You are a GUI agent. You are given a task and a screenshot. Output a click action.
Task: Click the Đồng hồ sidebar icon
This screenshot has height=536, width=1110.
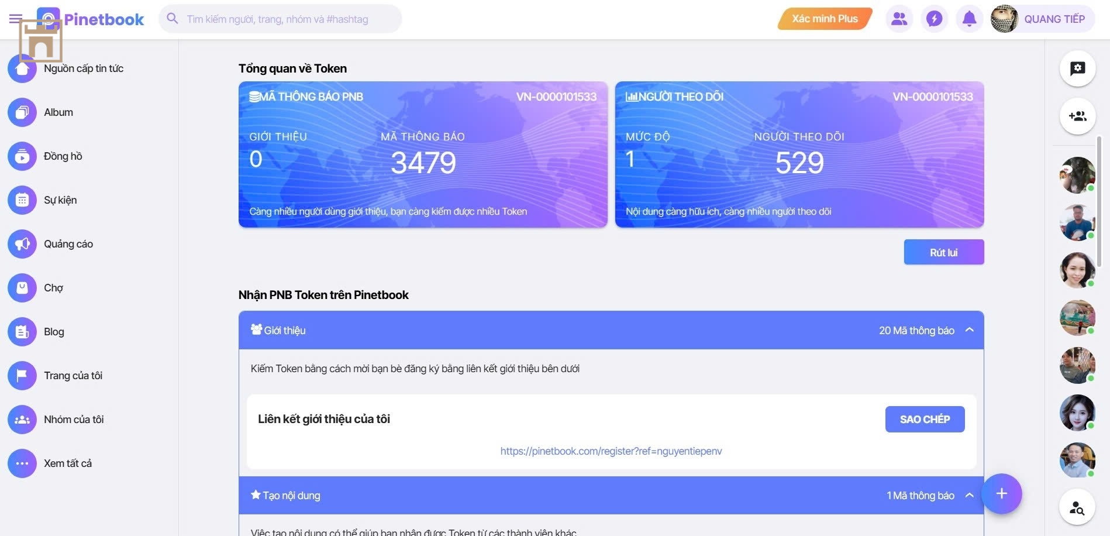coord(22,156)
